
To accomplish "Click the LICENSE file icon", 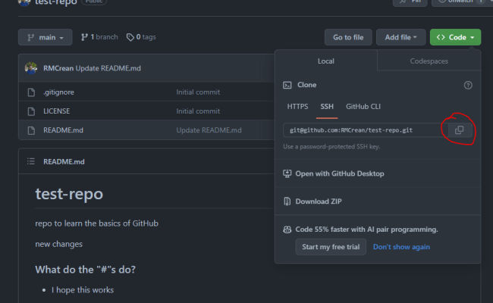I will coord(31,111).
